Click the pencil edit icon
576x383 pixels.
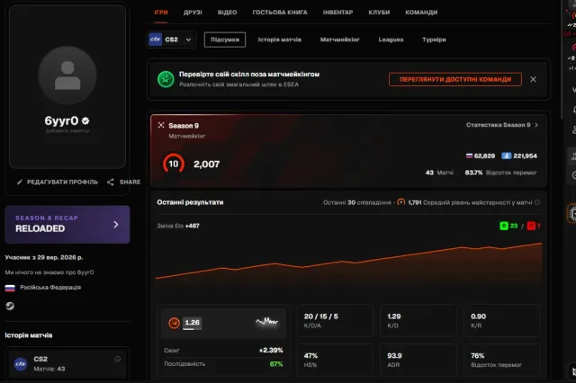[x=20, y=182]
